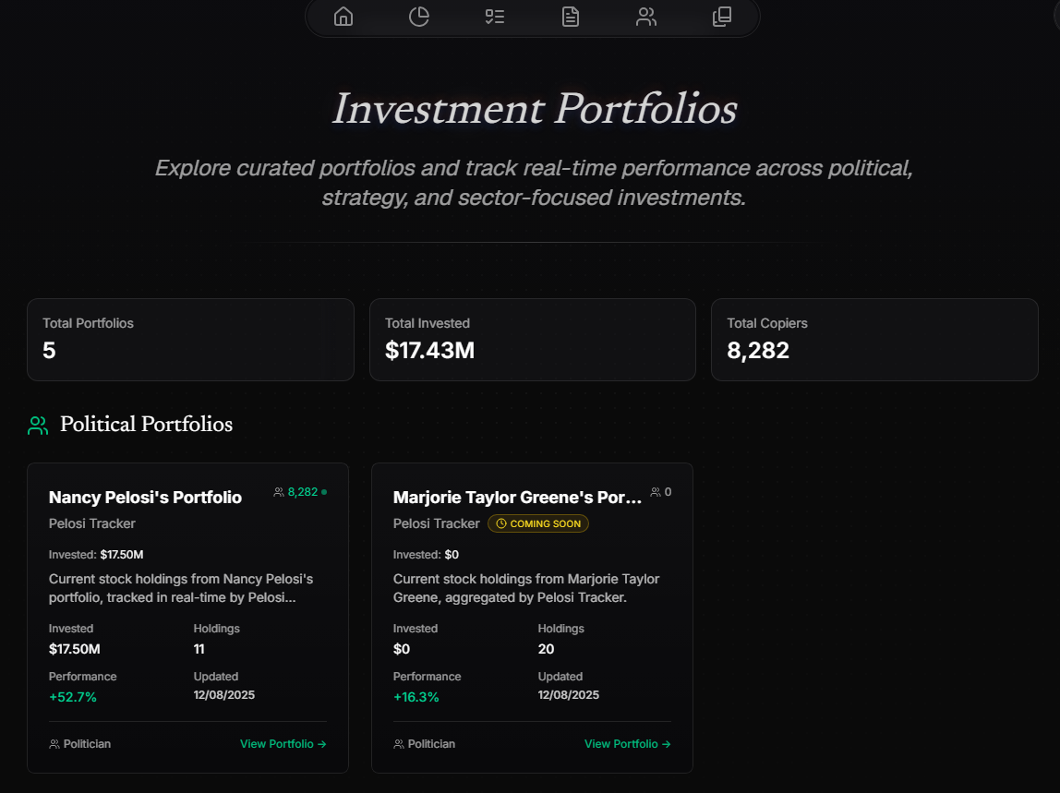Select the pie chart analytics icon
The height and width of the screenshot is (793, 1060).
tap(418, 17)
